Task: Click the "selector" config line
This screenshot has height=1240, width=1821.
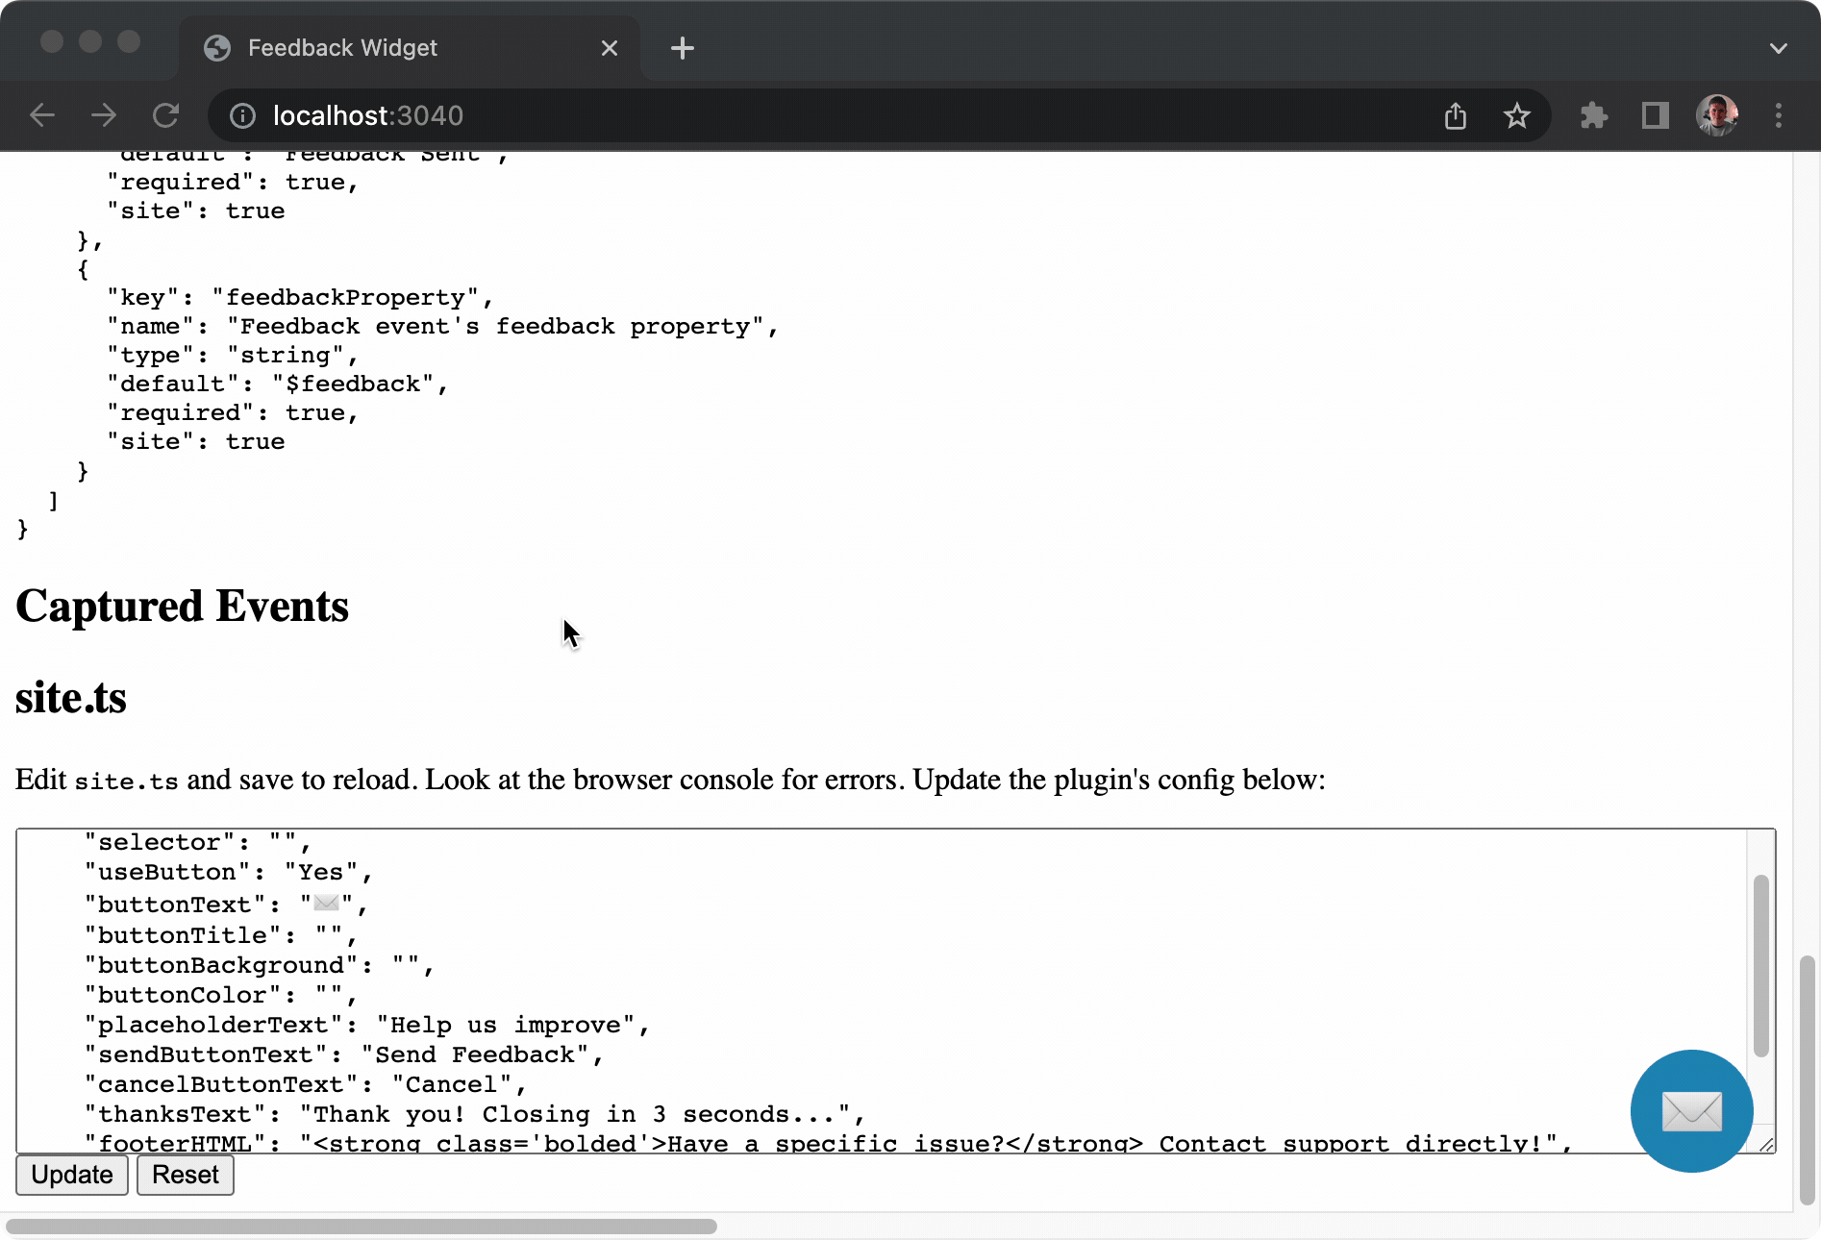Action: [197, 842]
